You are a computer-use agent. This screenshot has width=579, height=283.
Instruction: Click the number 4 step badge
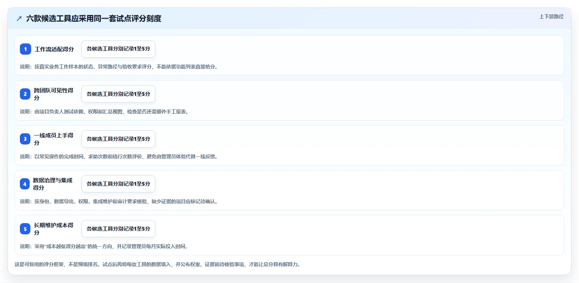tap(25, 184)
